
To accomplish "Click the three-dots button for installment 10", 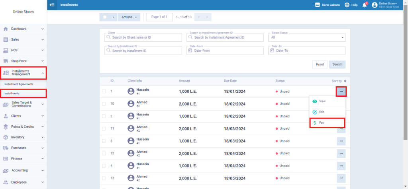I will (341, 103).
